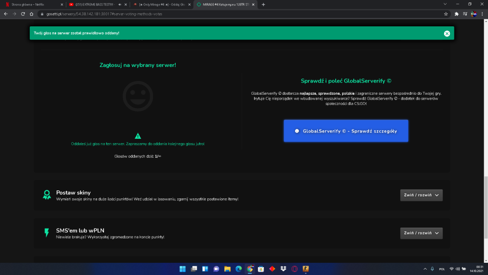The width and height of the screenshot is (488, 275).
Task: Open a new browser tab
Action: coord(264,5)
